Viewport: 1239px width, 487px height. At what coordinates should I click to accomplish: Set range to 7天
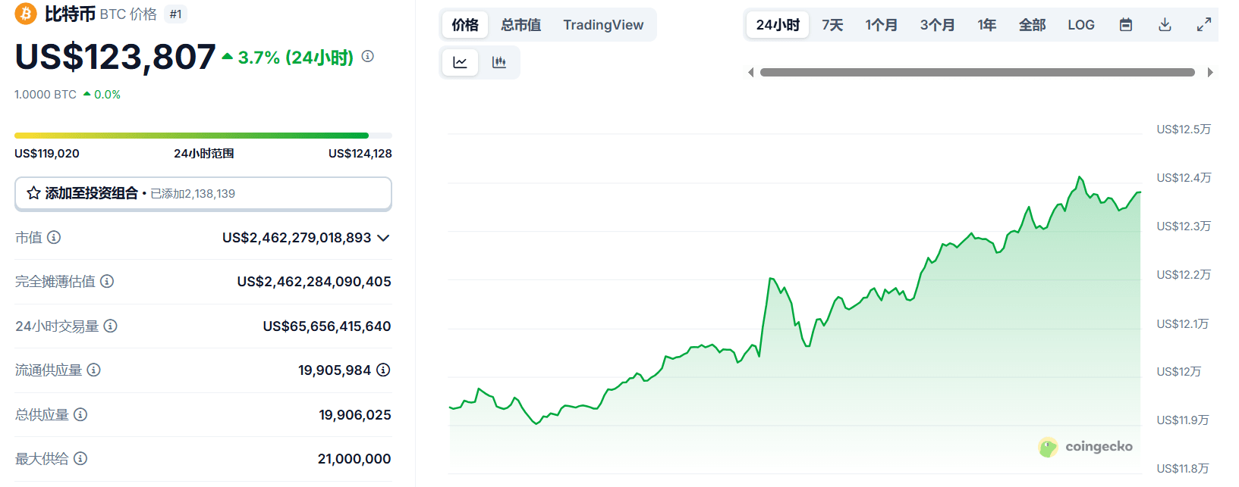coord(832,25)
